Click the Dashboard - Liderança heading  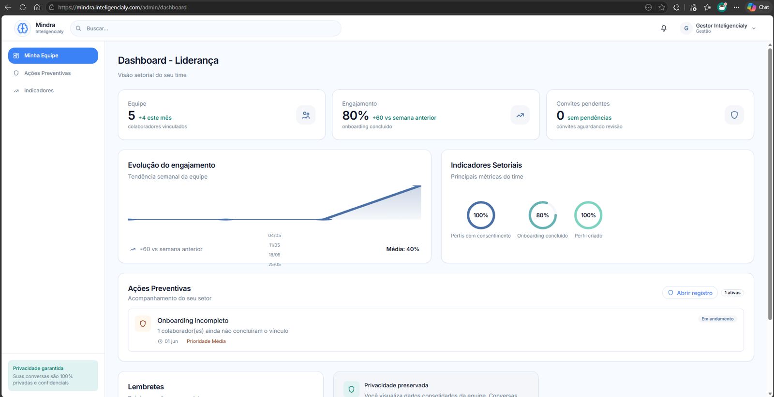[x=168, y=60]
